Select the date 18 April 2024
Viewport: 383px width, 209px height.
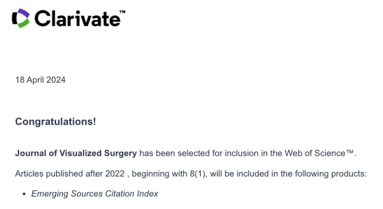click(x=40, y=80)
